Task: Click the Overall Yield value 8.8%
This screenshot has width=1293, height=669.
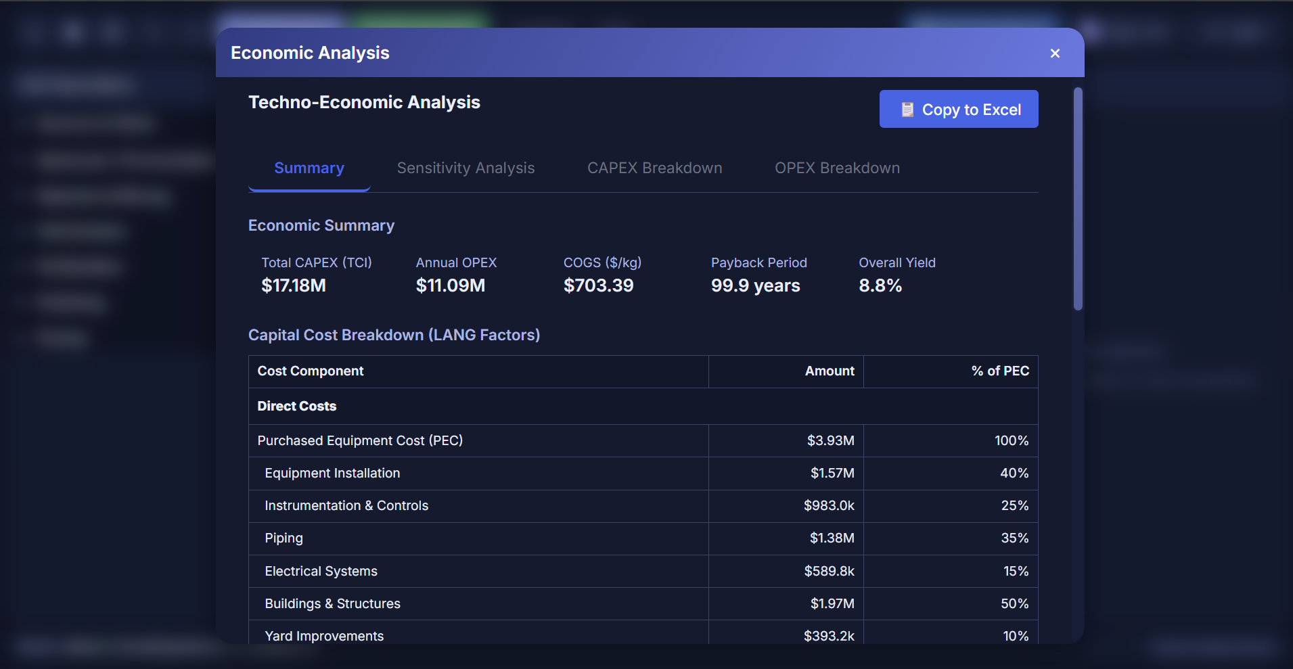Action: pyautogui.click(x=880, y=285)
